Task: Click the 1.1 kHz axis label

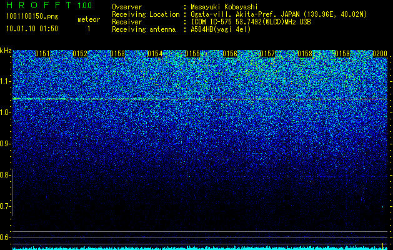Action: point(5,81)
